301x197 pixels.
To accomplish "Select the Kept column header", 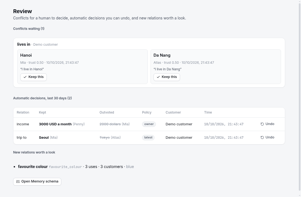I will tap(42, 112).
